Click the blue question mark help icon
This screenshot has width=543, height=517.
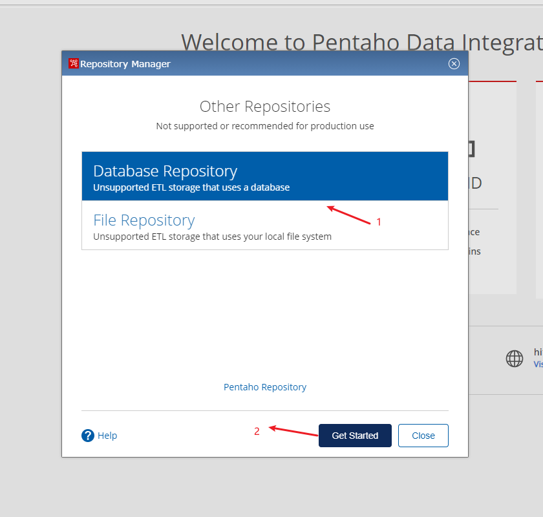pos(88,436)
